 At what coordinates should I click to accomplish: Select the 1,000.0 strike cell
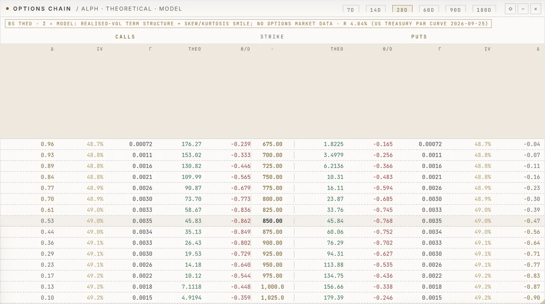(x=272, y=287)
